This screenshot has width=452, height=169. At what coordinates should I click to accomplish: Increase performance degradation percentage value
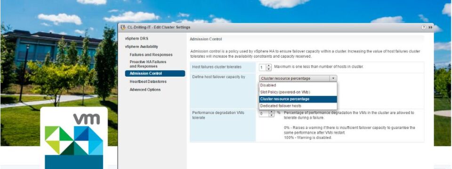271,112
